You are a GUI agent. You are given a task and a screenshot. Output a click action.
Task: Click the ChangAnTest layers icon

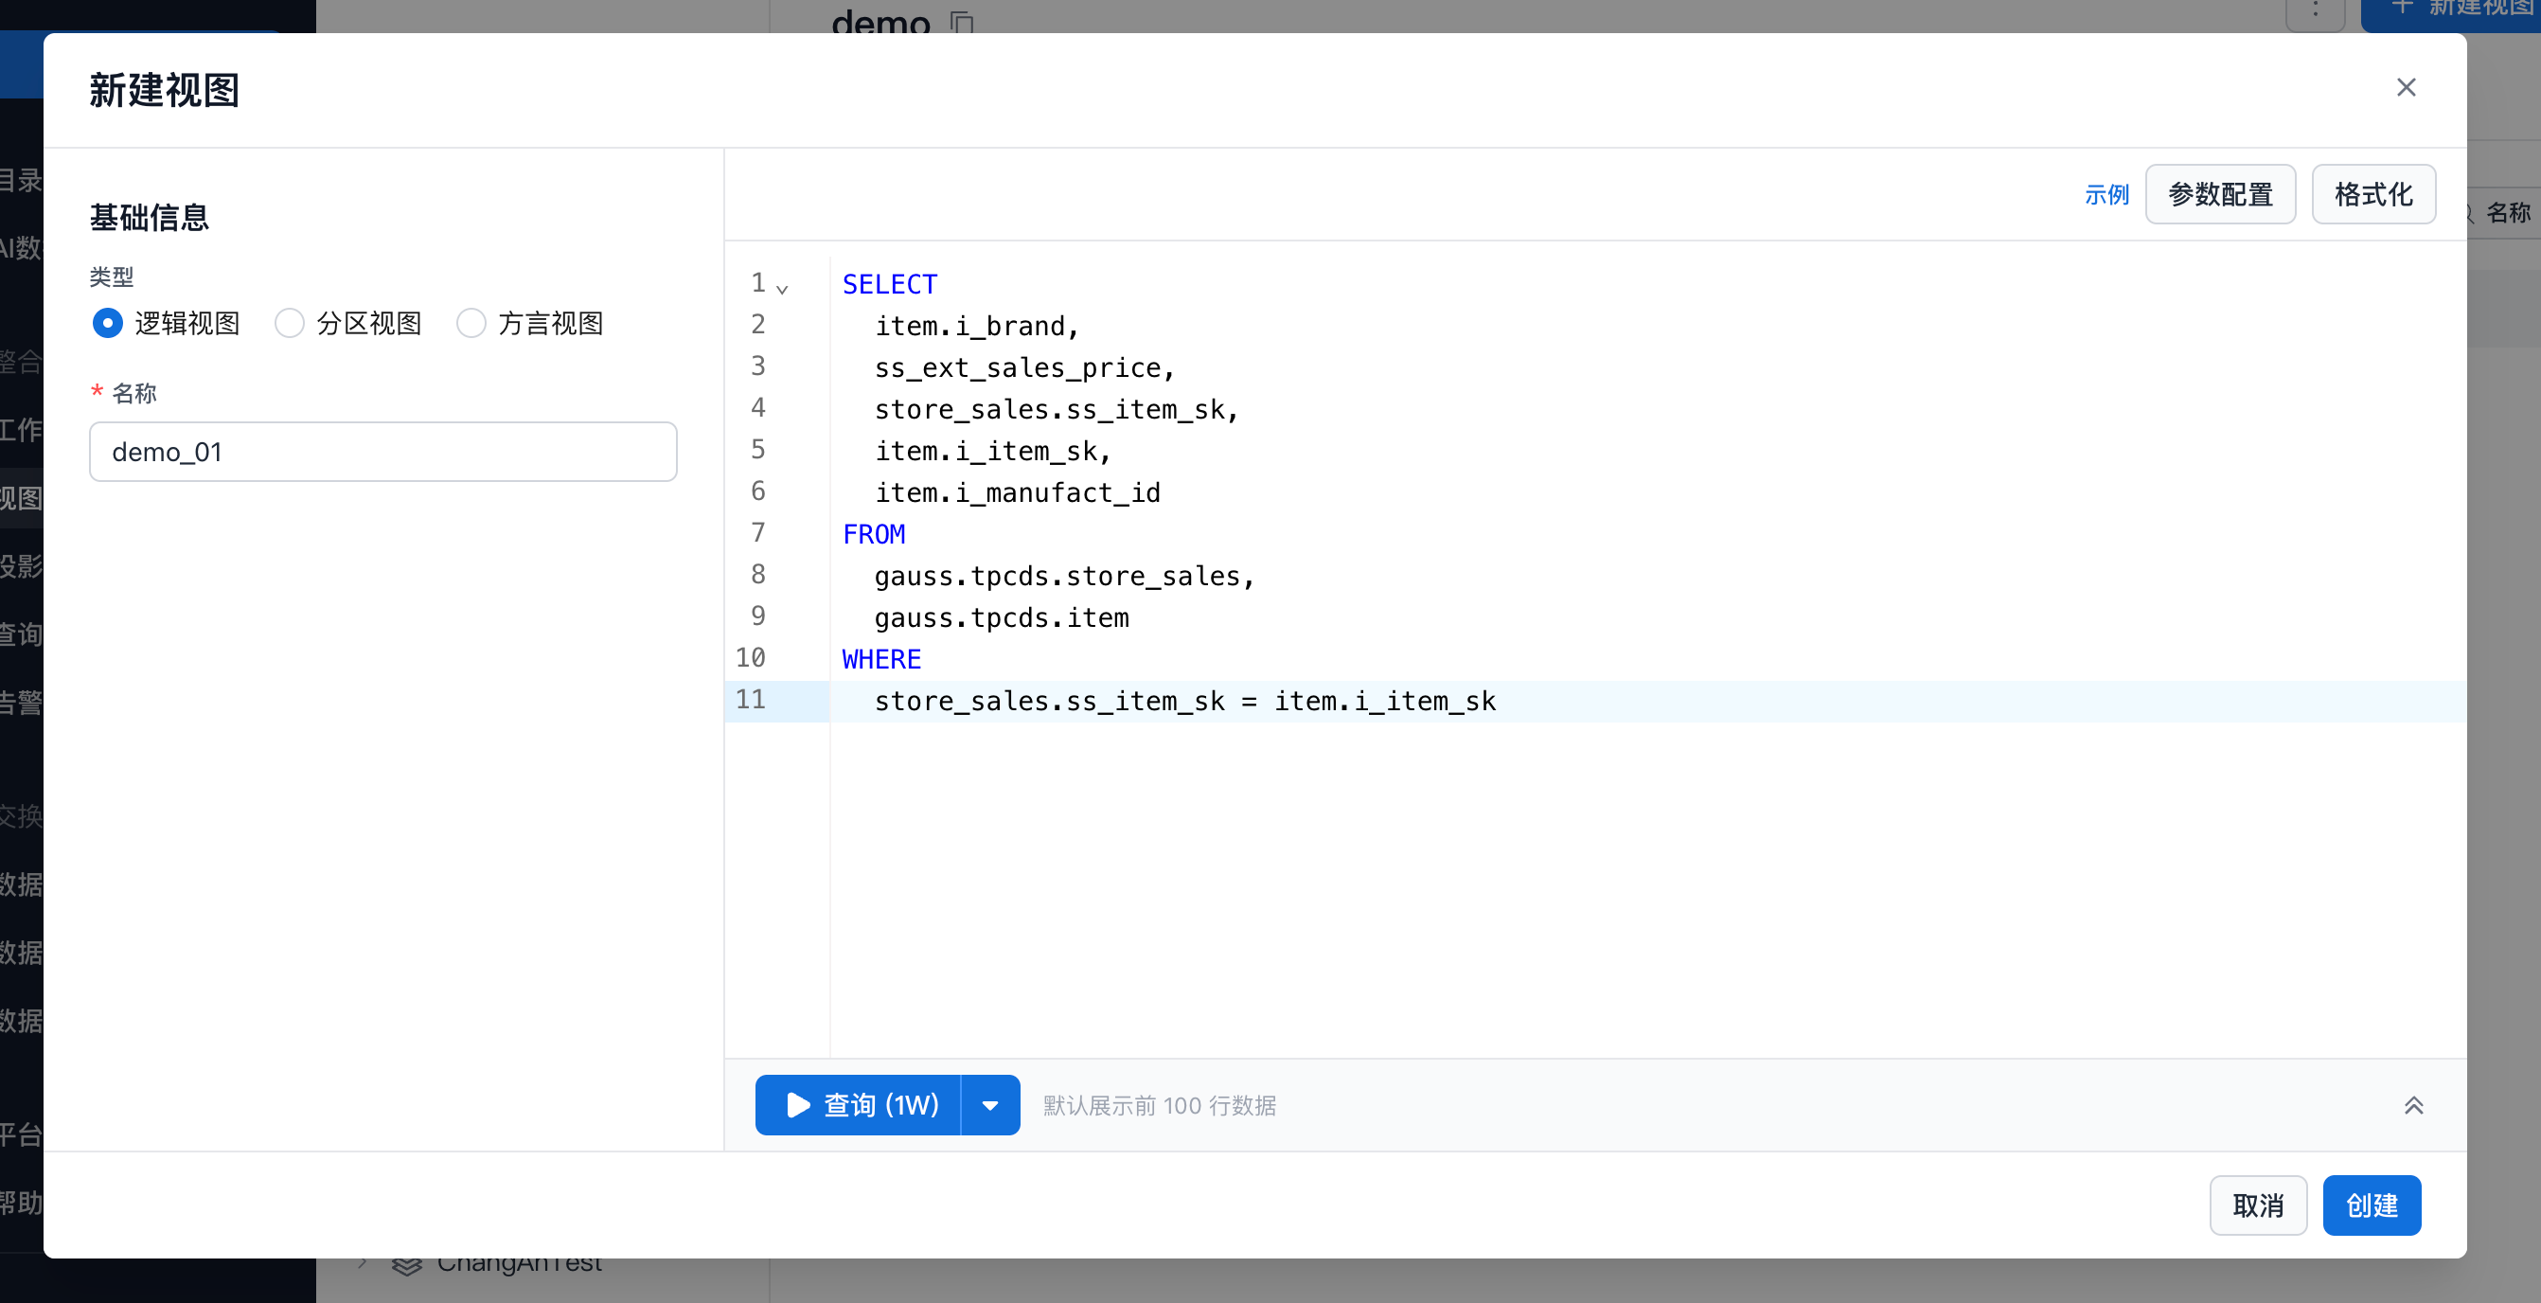pos(406,1268)
